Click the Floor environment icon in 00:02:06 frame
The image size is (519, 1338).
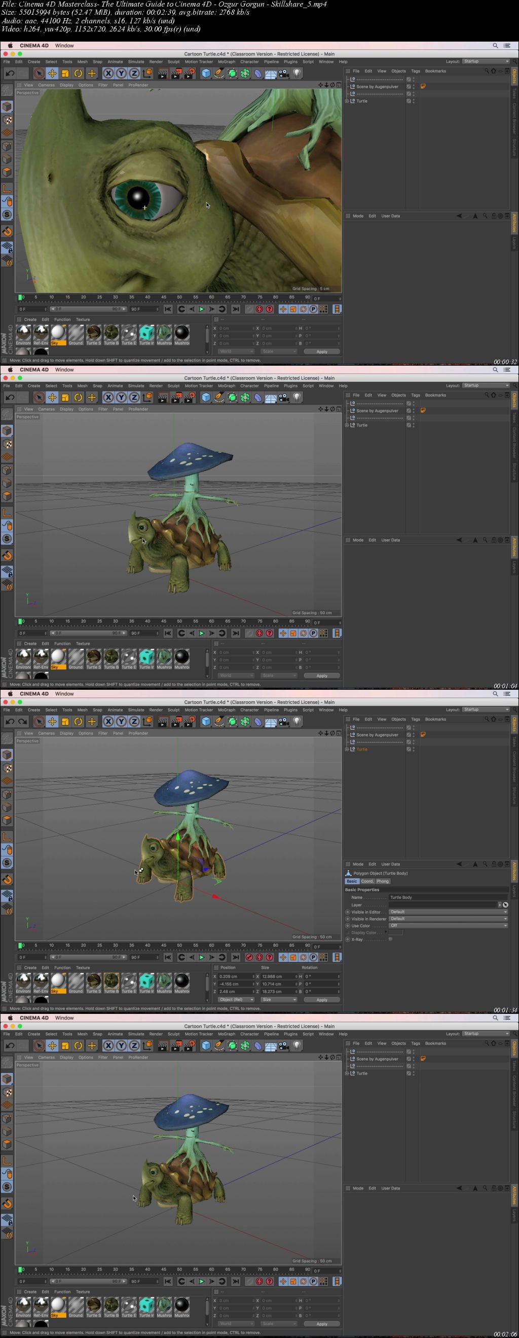click(271, 1046)
